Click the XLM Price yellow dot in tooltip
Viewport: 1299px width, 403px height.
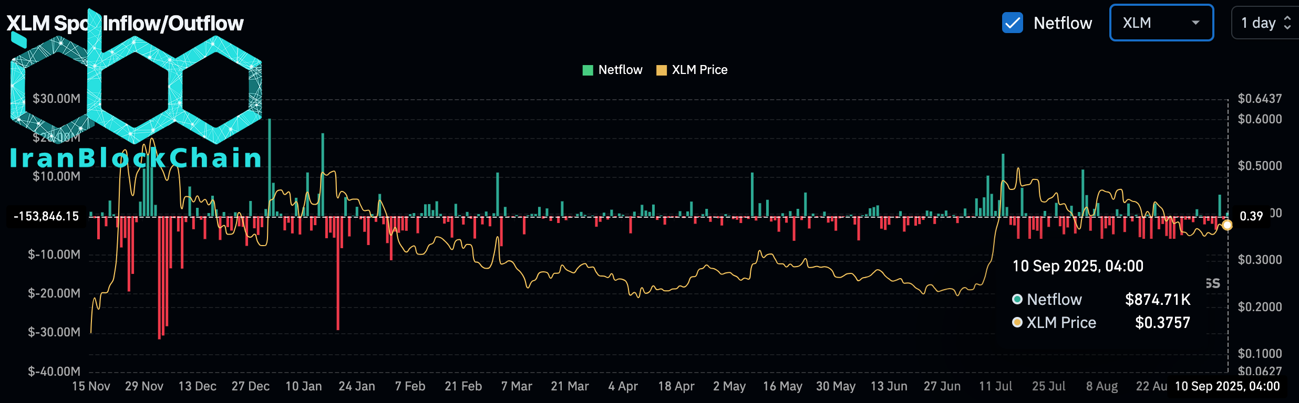(x=1017, y=322)
